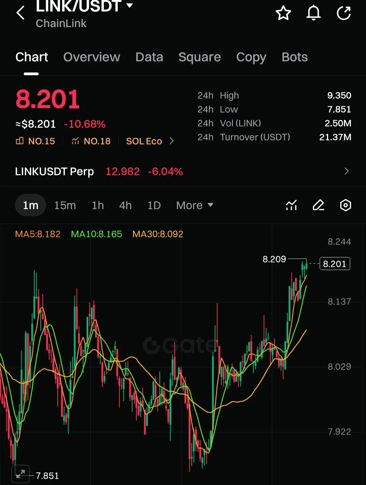Select the 1m timeframe
Image resolution: width=366 pixels, height=485 pixels.
tap(31, 205)
